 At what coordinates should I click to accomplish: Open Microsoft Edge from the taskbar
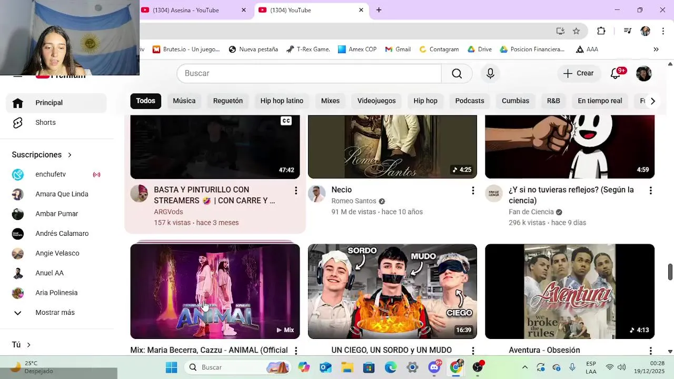390,367
